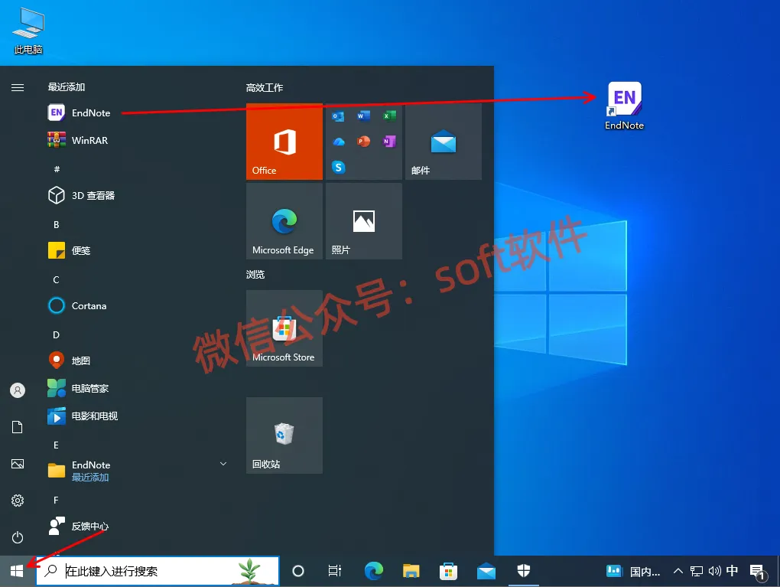The image size is (780, 587).
Task: Click Cortana circle on taskbar
Action: coord(298,571)
